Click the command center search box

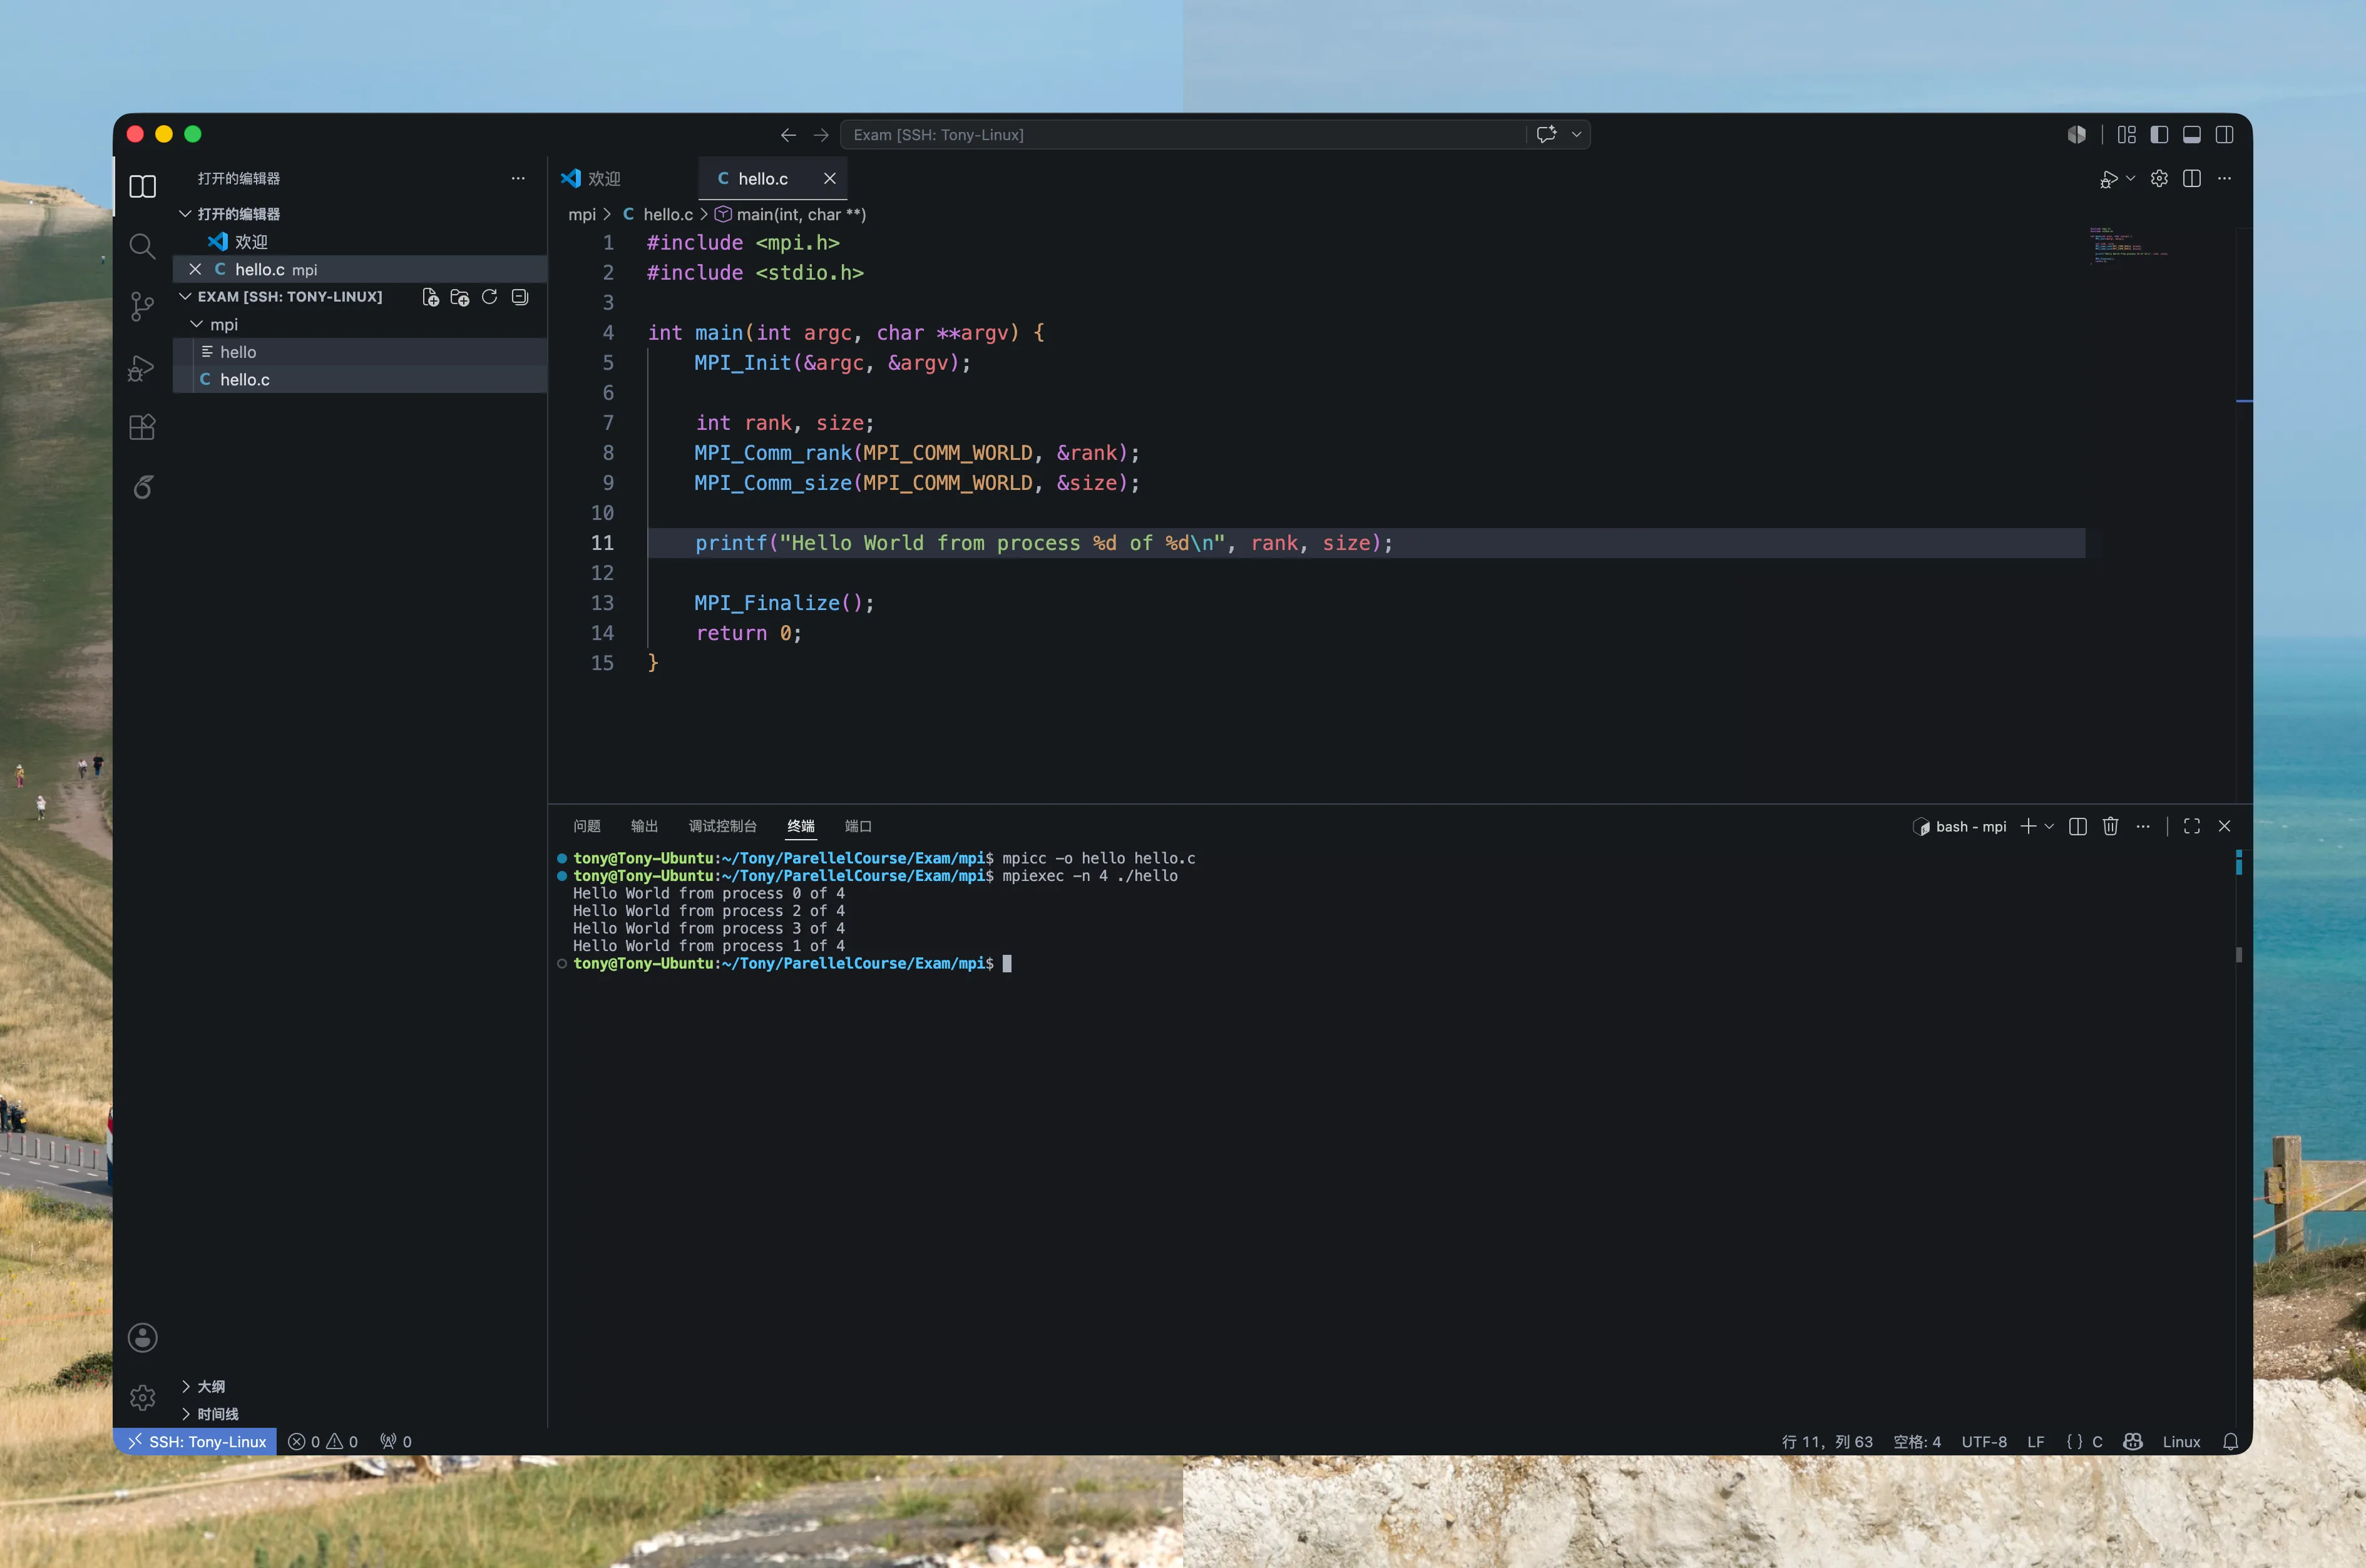[x=1182, y=135]
